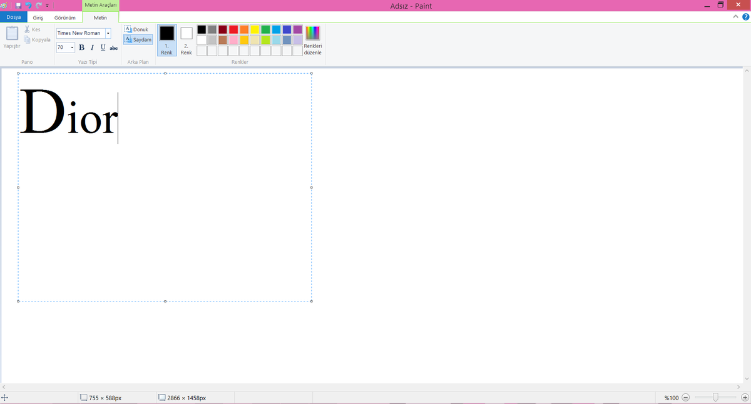Restore down the Paint window
The width and height of the screenshot is (751, 404).
[720, 5]
